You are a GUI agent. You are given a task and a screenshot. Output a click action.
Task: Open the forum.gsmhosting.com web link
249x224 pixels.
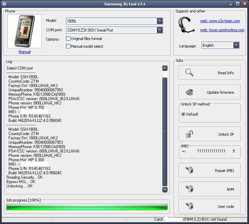coord(222,30)
